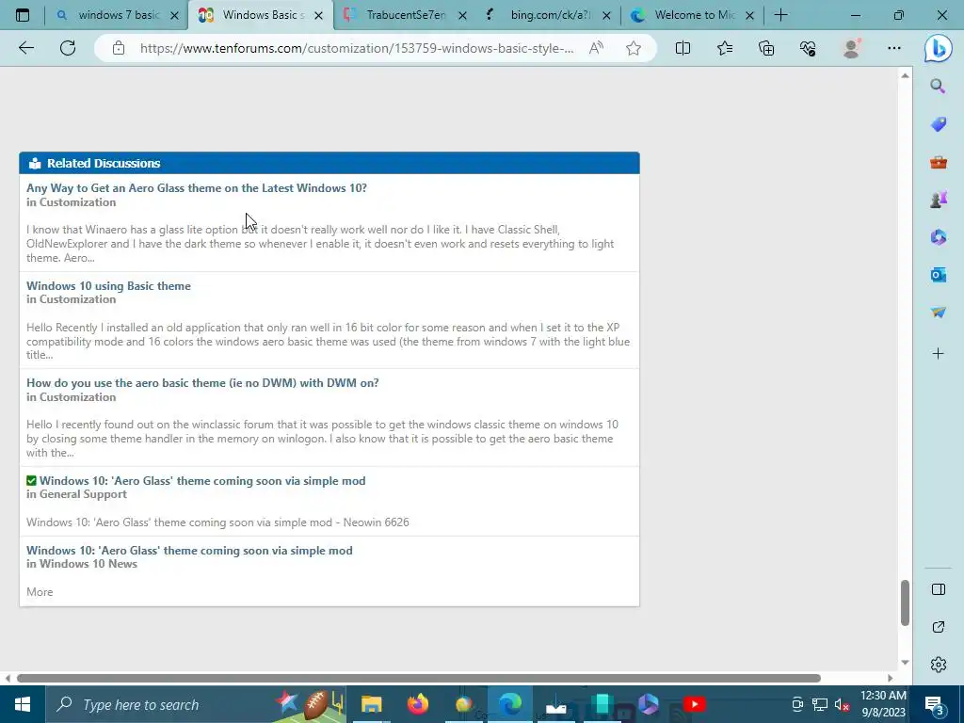Click the vertical scrollbar thumb
The width and height of the screenshot is (964, 723).
click(x=905, y=602)
